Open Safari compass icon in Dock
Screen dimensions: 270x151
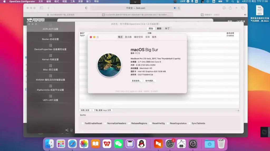[x=72, y=144]
